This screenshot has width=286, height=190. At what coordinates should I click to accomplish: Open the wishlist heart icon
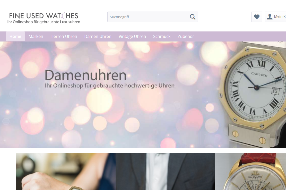click(x=257, y=17)
